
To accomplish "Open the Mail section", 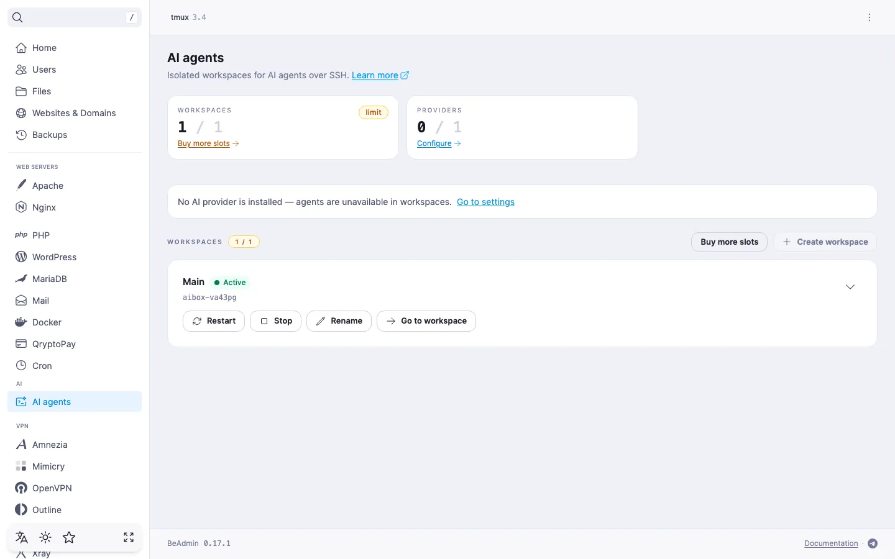I will coord(75,301).
